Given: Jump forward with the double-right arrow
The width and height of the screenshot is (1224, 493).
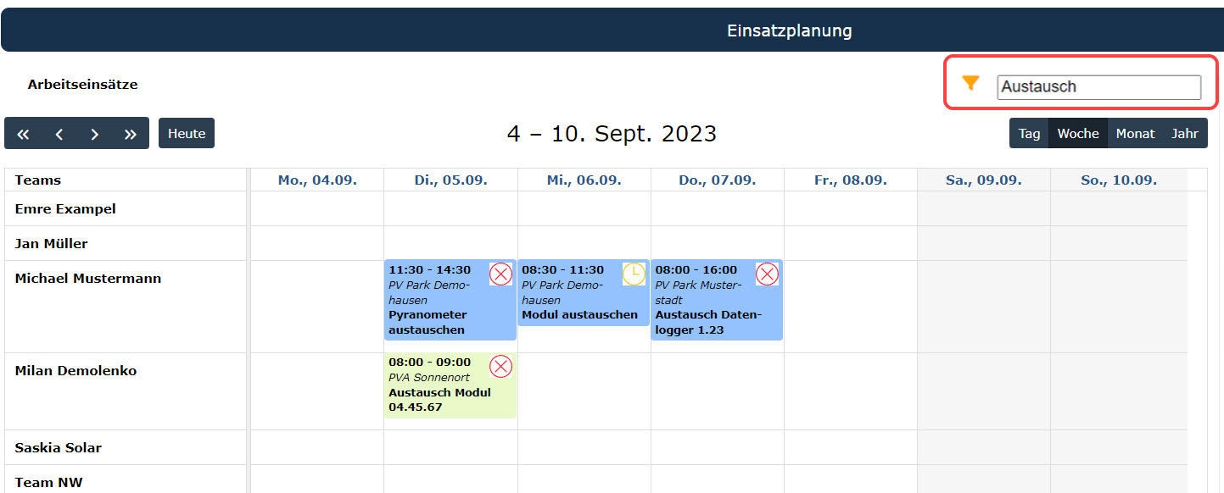Looking at the screenshot, I should pos(131,134).
